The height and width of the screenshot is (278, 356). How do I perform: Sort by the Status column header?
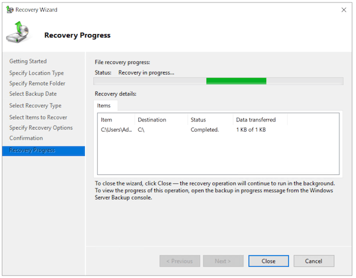(198, 120)
